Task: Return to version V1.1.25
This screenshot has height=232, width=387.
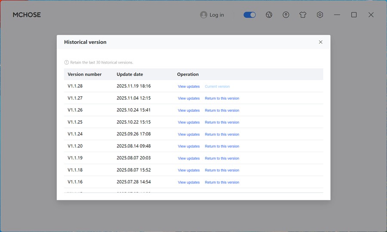Action: click(x=222, y=122)
